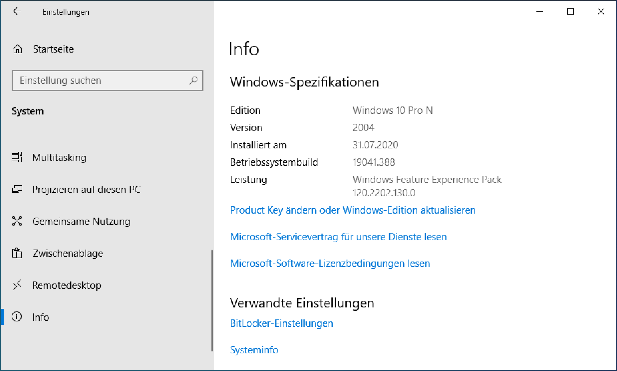617x371 pixels.
Task: Click the Einstellung suchen search field
Action: click(108, 81)
